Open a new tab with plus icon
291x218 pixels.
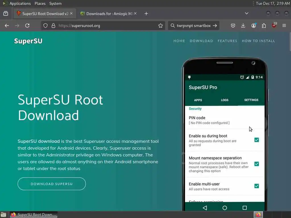(x=146, y=14)
